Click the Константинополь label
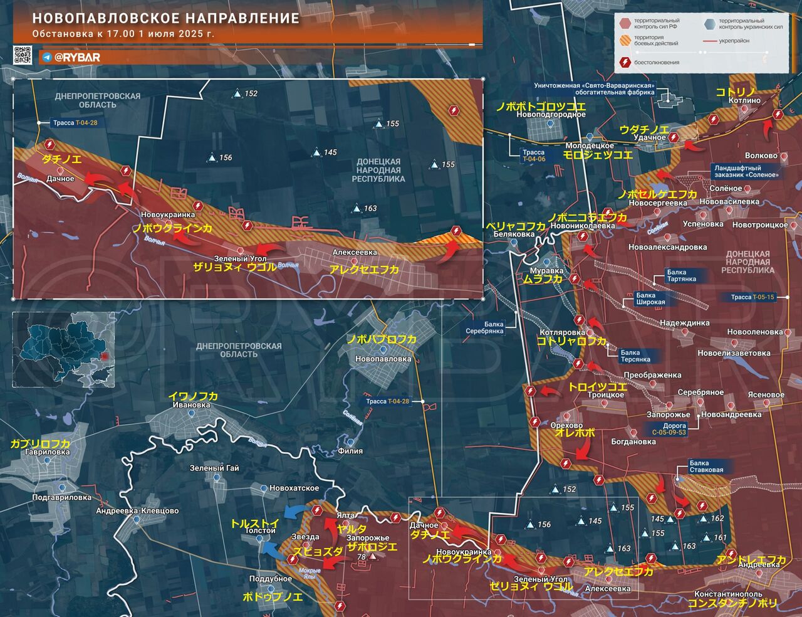This screenshot has width=802, height=617. coord(728,594)
